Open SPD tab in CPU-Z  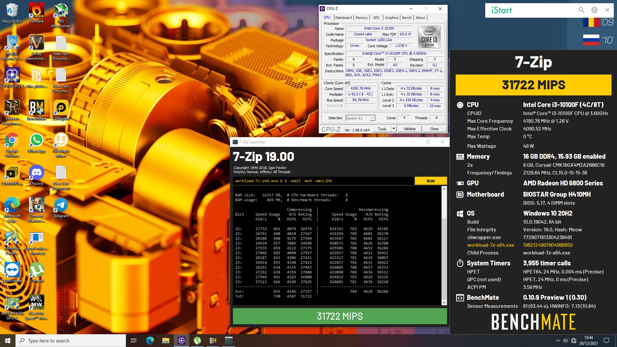[376, 18]
